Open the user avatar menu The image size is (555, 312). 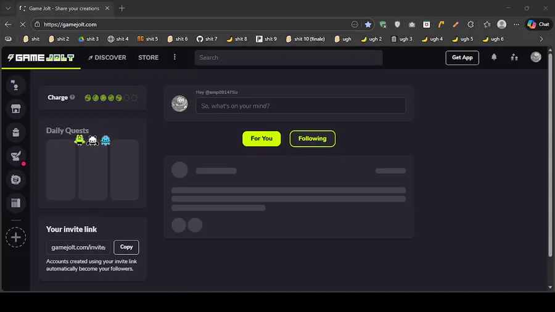click(535, 57)
